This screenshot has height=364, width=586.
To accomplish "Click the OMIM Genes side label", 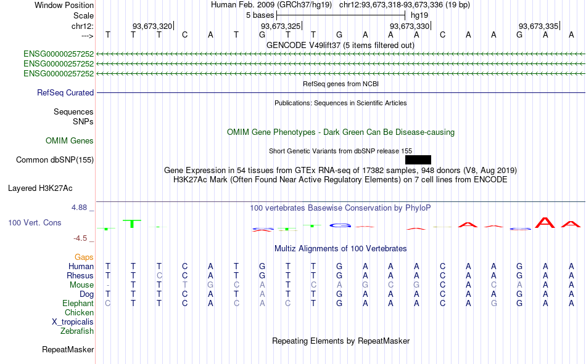I will click(70, 141).
